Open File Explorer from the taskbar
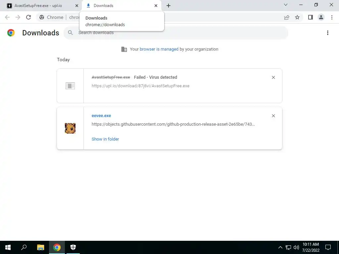The height and width of the screenshot is (254, 339). (40, 247)
